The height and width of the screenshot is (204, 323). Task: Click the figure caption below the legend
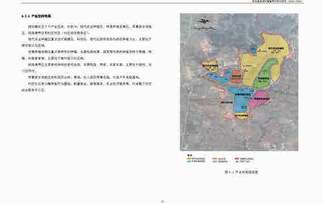pyautogui.click(x=241, y=172)
